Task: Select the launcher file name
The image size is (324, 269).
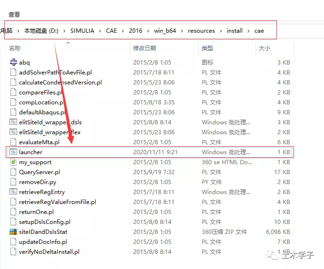Action: click(x=30, y=152)
